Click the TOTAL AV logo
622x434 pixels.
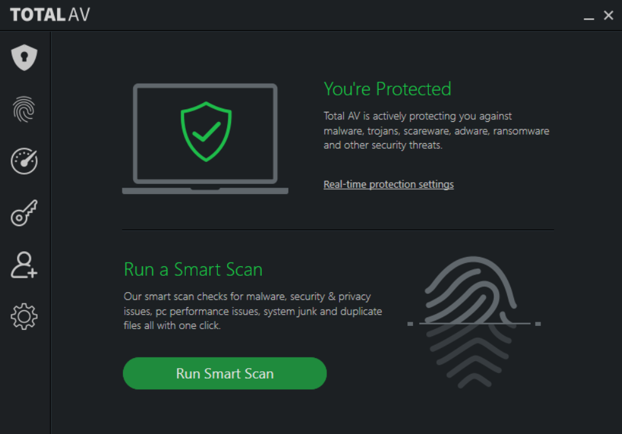pyautogui.click(x=50, y=14)
